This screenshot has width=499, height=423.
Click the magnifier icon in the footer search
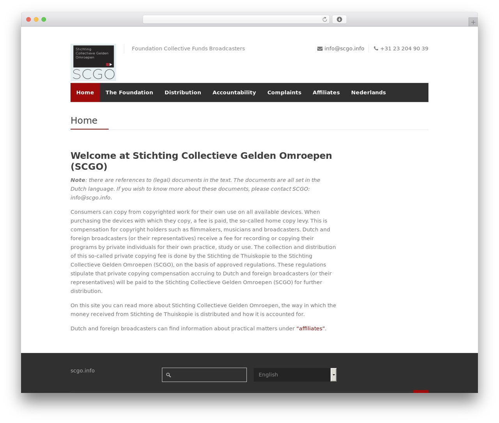click(x=168, y=375)
